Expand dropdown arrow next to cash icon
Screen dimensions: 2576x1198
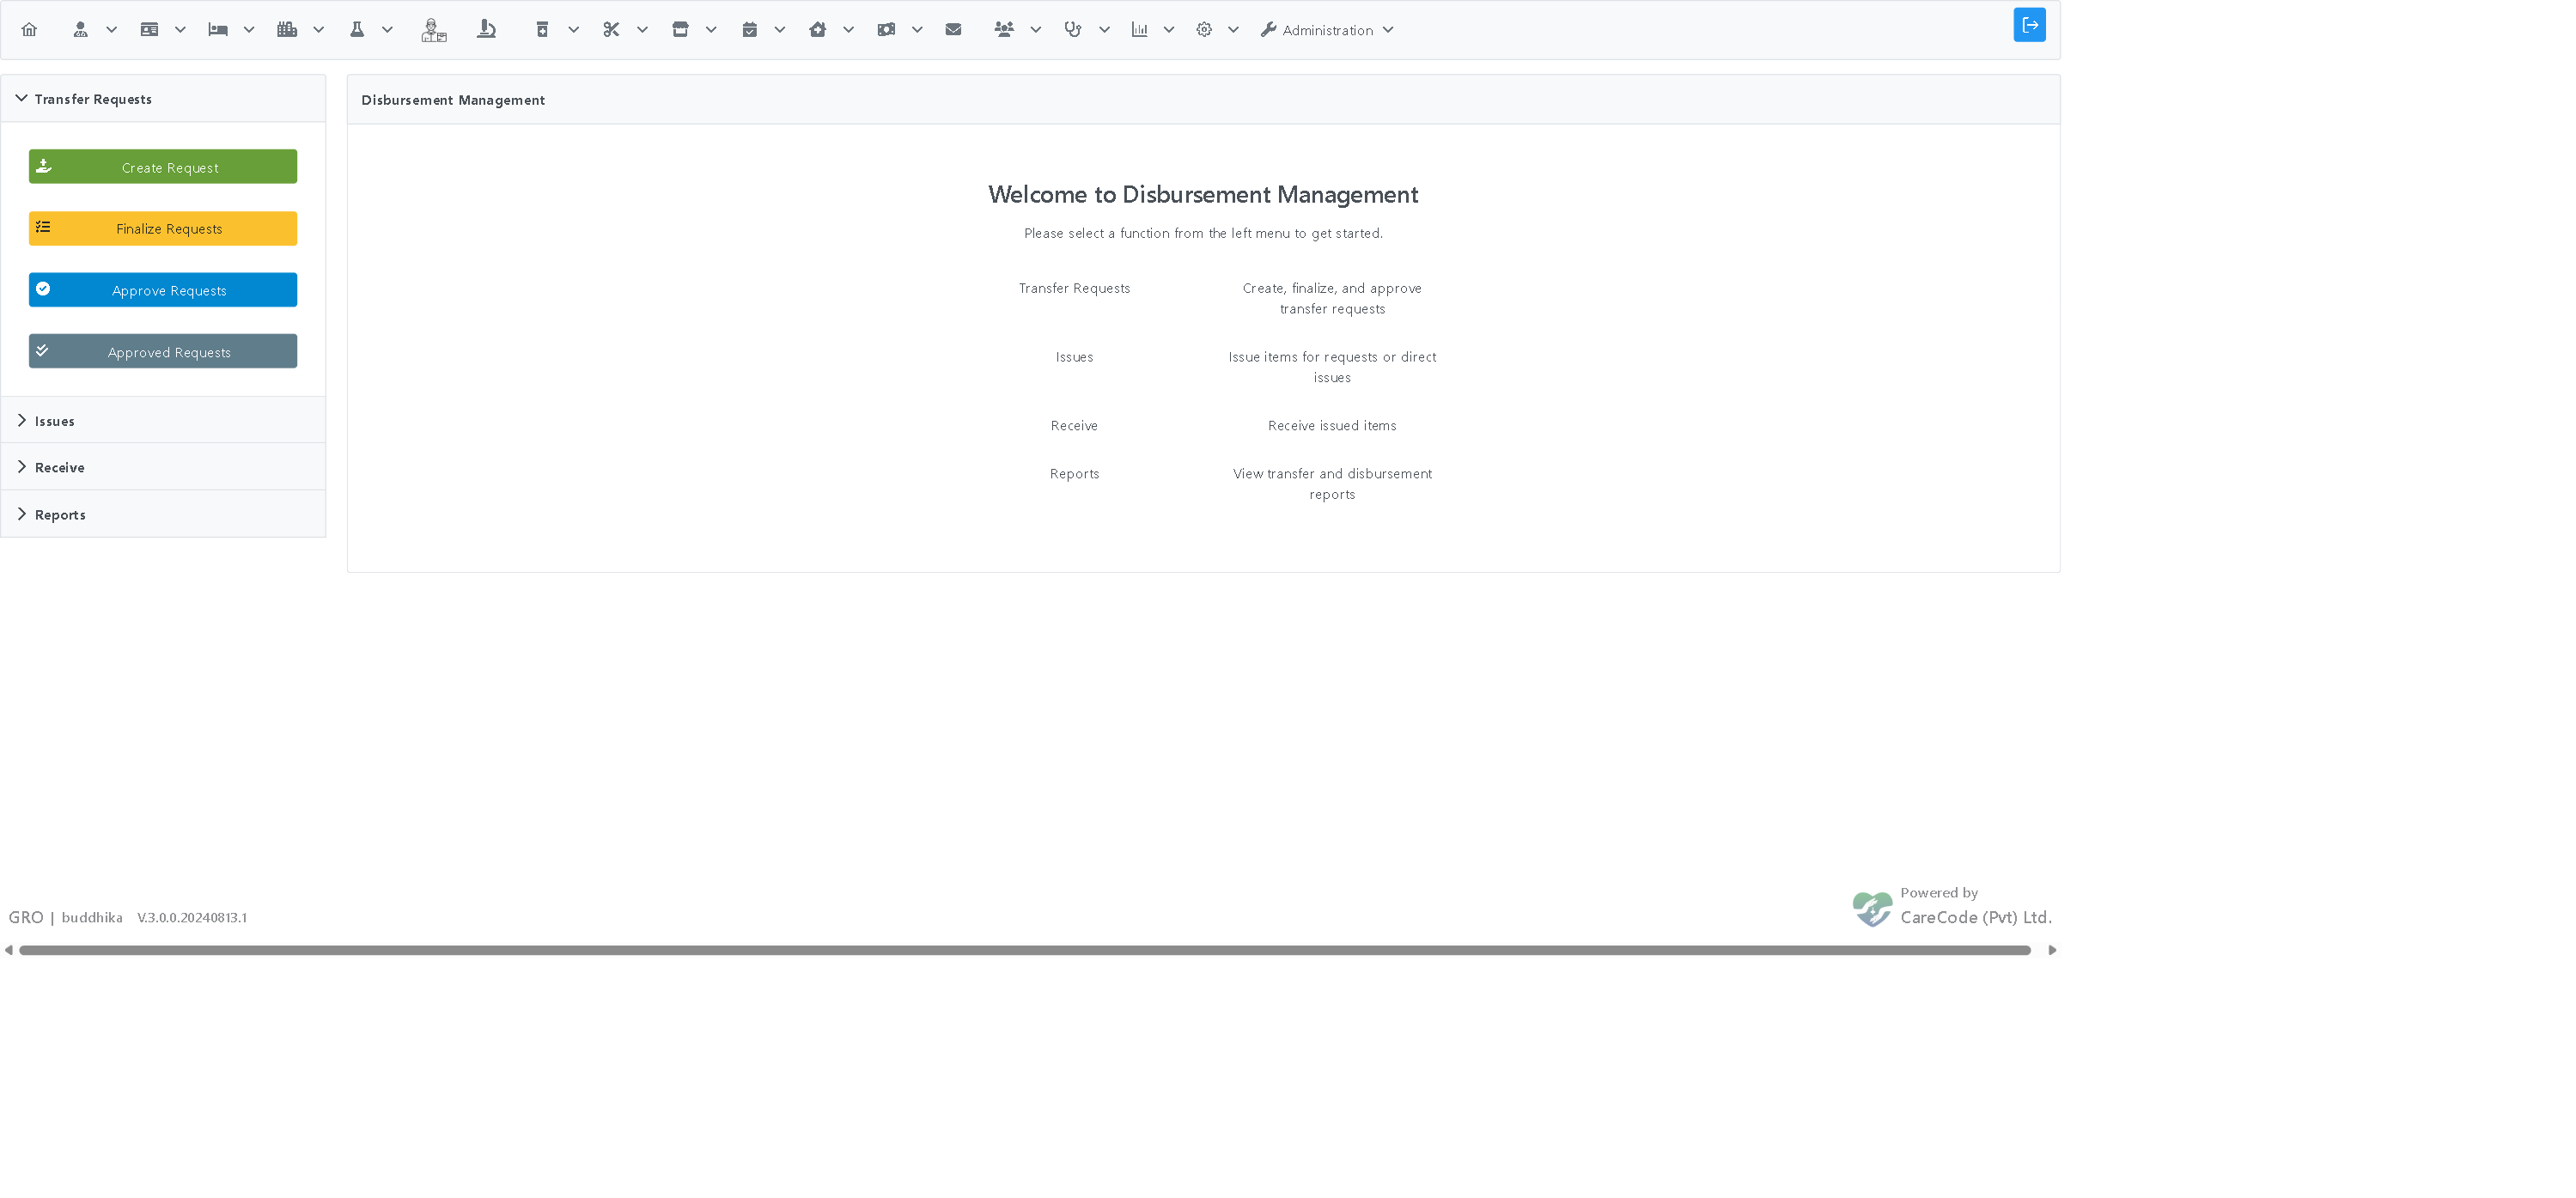(917, 30)
